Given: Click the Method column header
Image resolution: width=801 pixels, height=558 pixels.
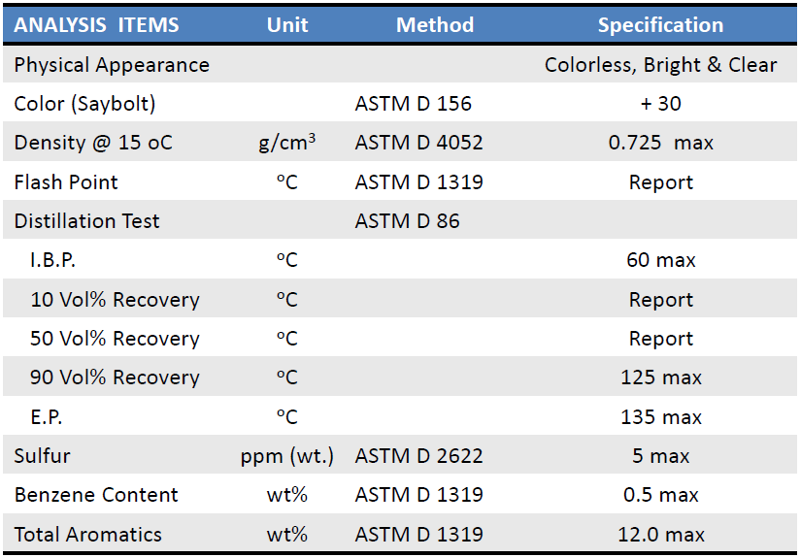Looking at the screenshot, I should pyautogui.click(x=435, y=25).
